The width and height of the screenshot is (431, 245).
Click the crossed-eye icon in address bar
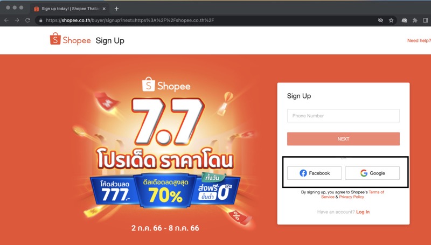[380, 20]
